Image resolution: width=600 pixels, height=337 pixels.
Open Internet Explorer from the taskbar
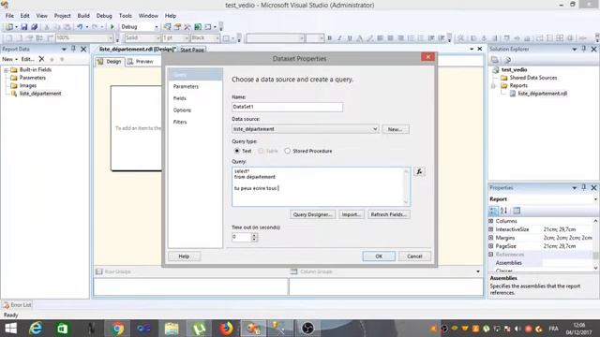(36, 329)
